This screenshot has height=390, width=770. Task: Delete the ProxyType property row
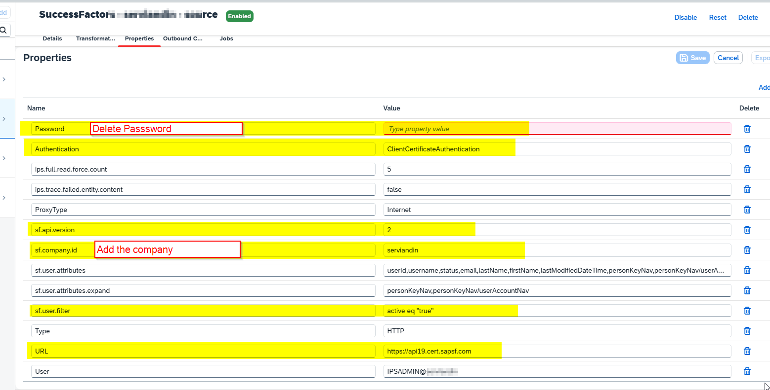pyautogui.click(x=747, y=210)
